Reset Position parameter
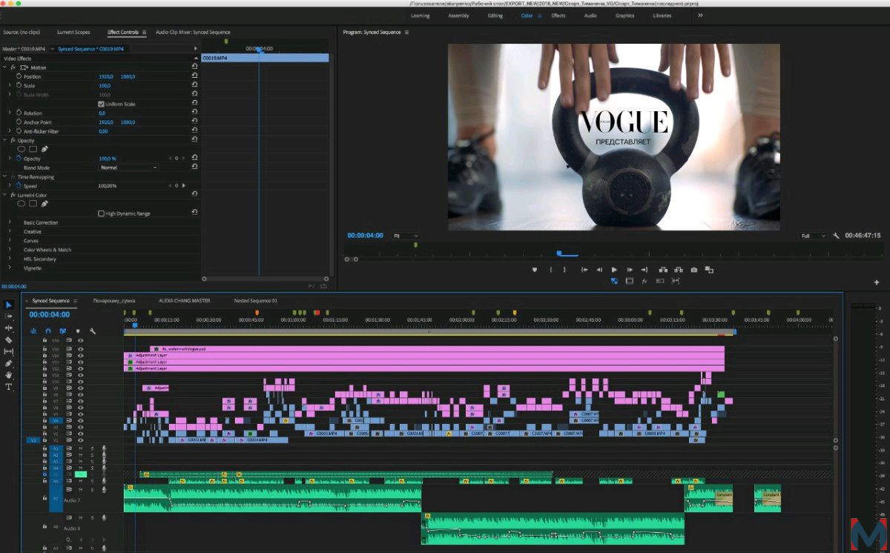This screenshot has height=553, width=890. tap(194, 76)
